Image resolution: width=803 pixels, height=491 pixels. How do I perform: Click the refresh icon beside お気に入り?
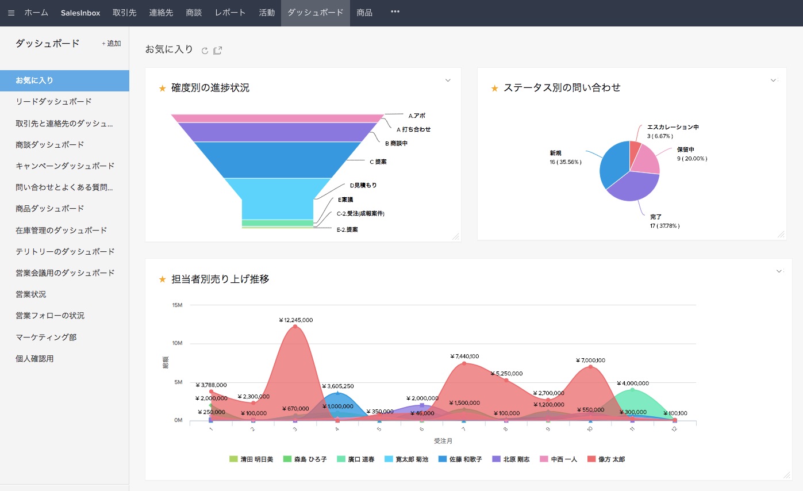[x=205, y=51]
